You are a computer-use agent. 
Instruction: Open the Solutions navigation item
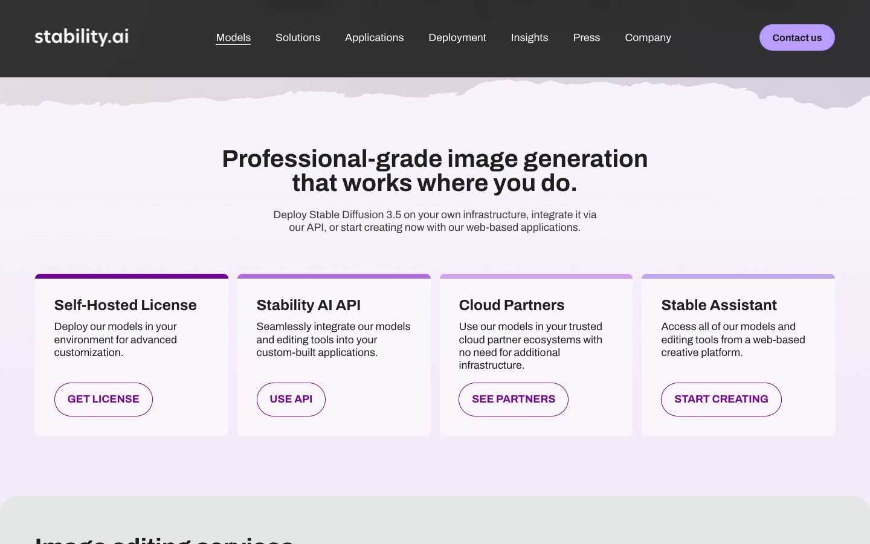(x=298, y=37)
